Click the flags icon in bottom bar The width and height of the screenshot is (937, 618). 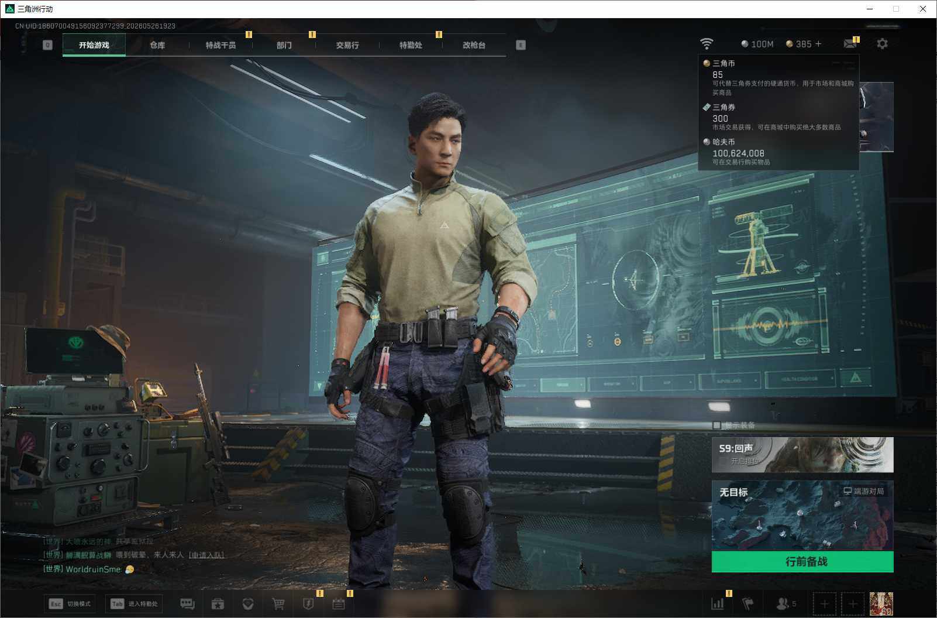click(748, 604)
